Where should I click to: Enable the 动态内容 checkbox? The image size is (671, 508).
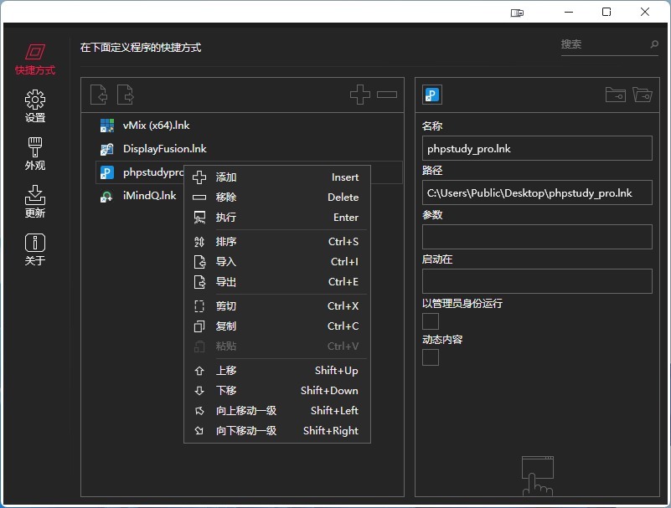(x=430, y=357)
